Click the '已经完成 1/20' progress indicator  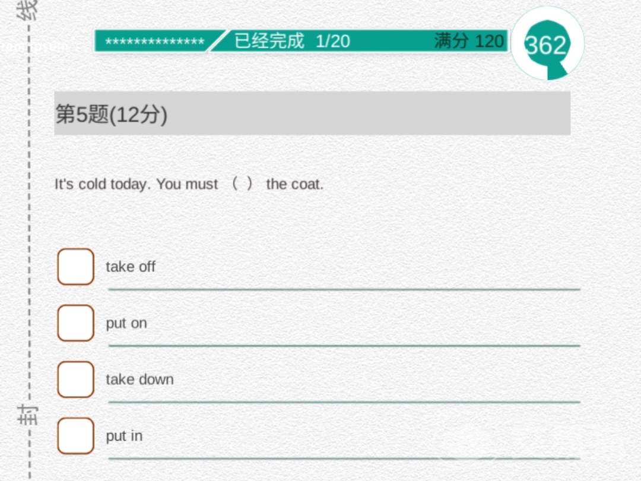292,41
